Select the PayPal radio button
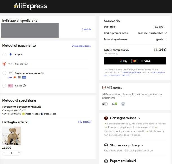Screen dimensions: 172x164 [x=4, y=54]
